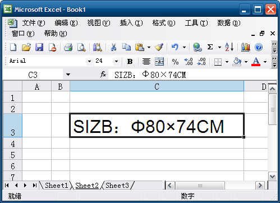Expand the Arial font name dropdown

pyautogui.click(x=89, y=61)
